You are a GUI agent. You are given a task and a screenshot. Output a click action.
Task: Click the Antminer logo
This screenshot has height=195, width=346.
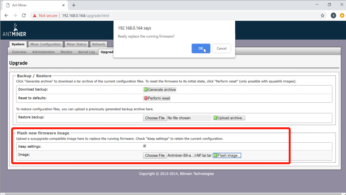pyautogui.click(x=14, y=30)
